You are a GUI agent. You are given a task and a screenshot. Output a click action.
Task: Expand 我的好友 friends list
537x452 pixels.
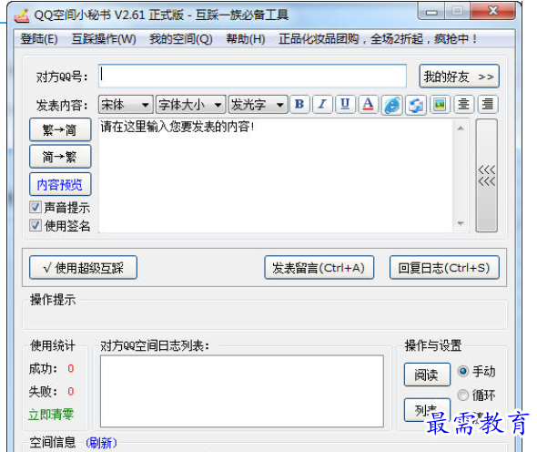click(459, 77)
